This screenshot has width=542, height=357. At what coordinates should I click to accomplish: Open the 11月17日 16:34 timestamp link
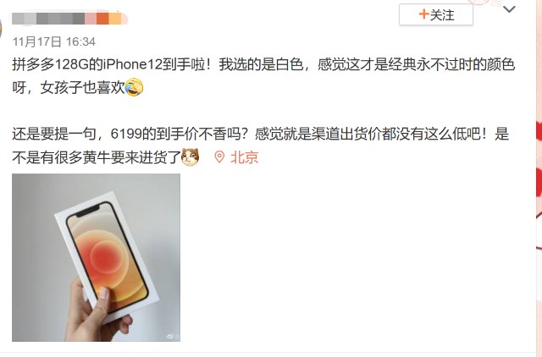point(54,41)
